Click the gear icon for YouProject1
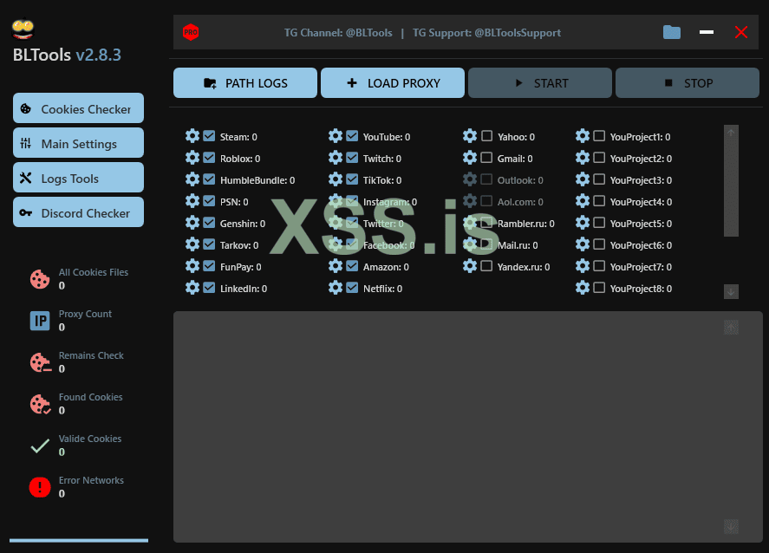Image resolution: width=769 pixels, height=553 pixels. (x=583, y=136)
